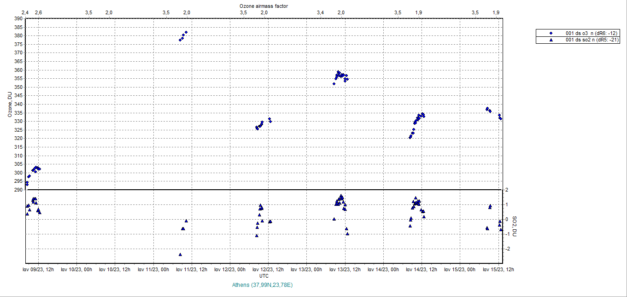Click the Athens (37,99N,23,78E) location label
The width and height of the screenshot is (627, 297).
[x=263, y=285]
